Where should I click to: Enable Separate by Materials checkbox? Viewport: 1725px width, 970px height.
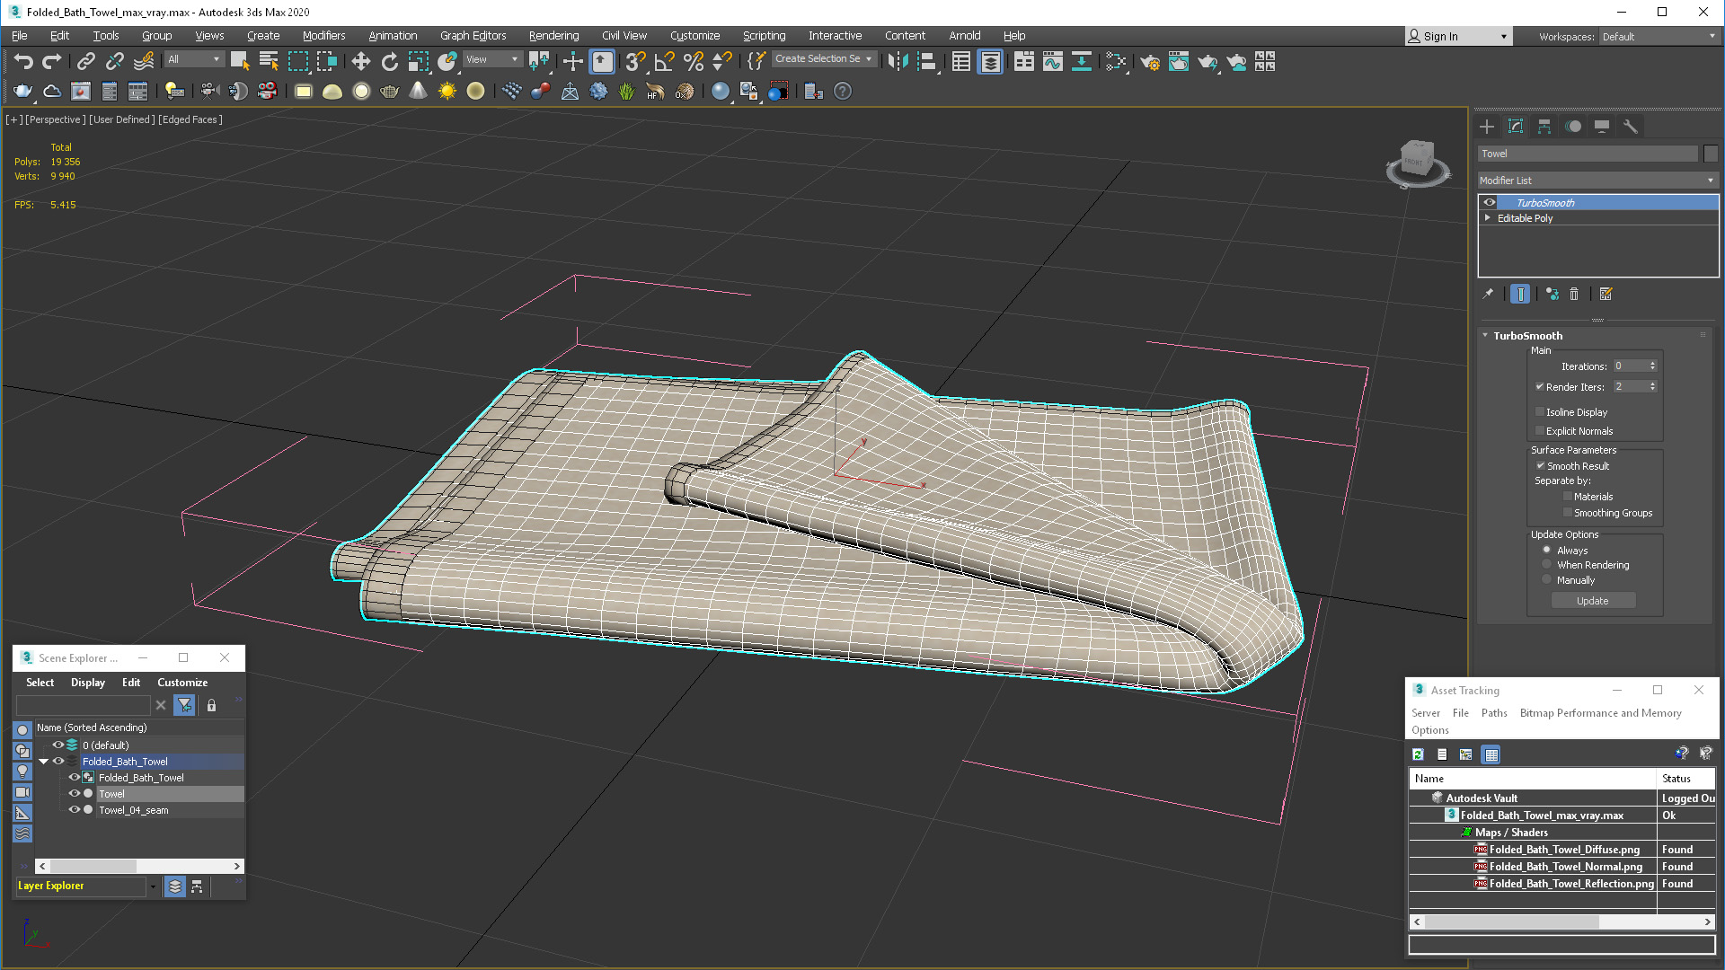click(1568, 497)
